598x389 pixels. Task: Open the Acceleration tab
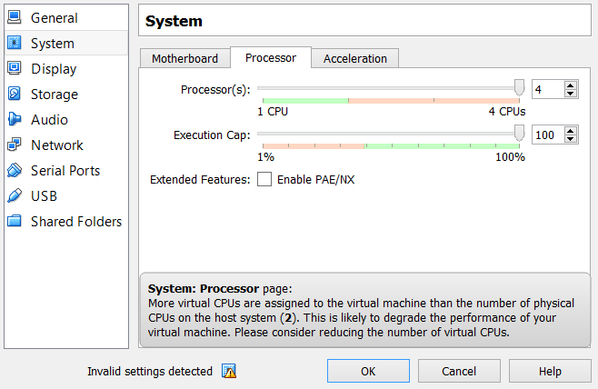point(354,58)
